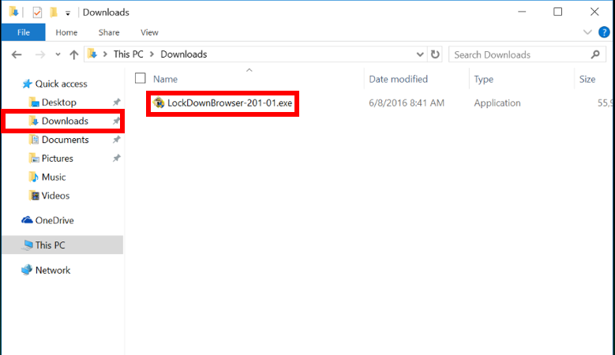The height and width of the screenshot is (355, 615).
Task: Select the LockDownBrowser-201-01.exe file
Action: pos(230,103)
